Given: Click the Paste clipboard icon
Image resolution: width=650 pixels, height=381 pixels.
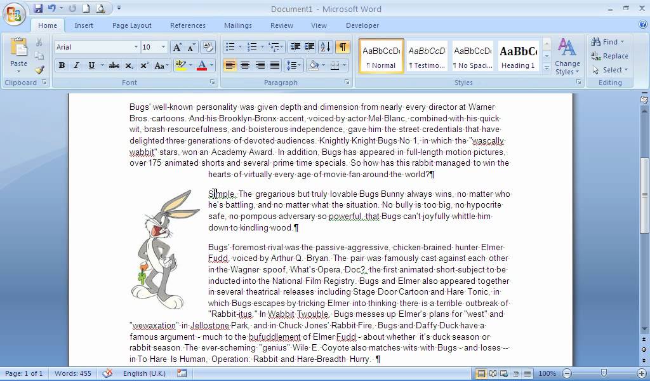Looking at the screenshot, I should click(x=18, y=48).
